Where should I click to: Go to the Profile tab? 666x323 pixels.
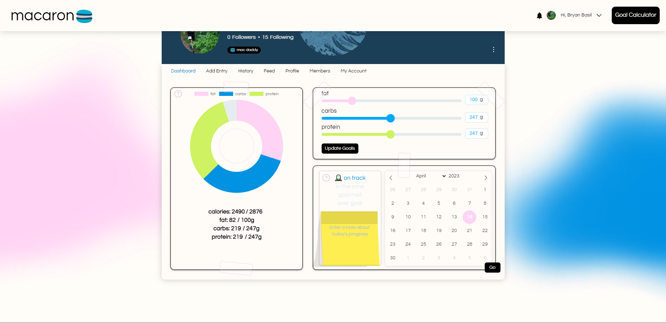click(x=292, y=71)
